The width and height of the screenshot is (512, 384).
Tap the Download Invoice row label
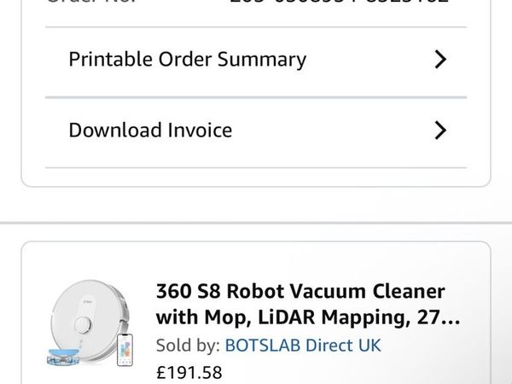[150, 131]
